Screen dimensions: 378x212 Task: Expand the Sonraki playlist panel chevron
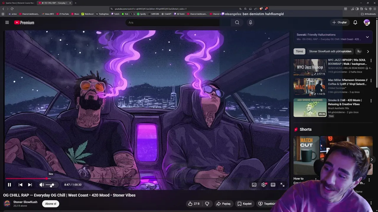click(x=367, y=37)
